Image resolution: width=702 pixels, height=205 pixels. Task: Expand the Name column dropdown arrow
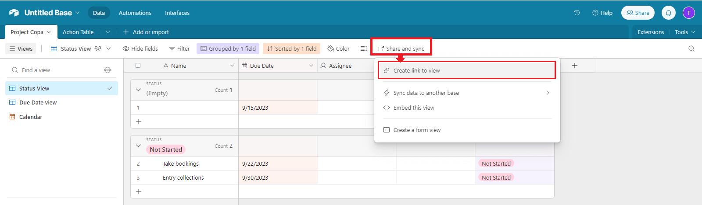(232, 66)
